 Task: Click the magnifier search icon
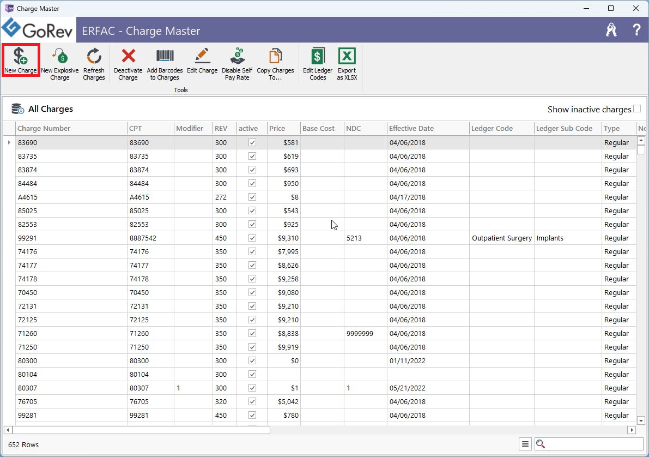540,444
